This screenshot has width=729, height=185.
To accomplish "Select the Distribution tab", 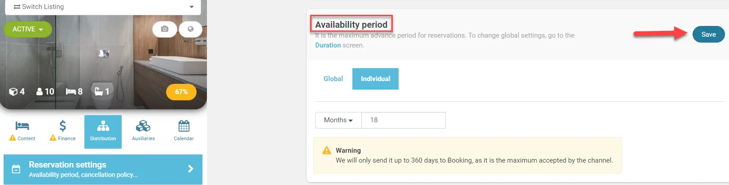I will (103, 132).
